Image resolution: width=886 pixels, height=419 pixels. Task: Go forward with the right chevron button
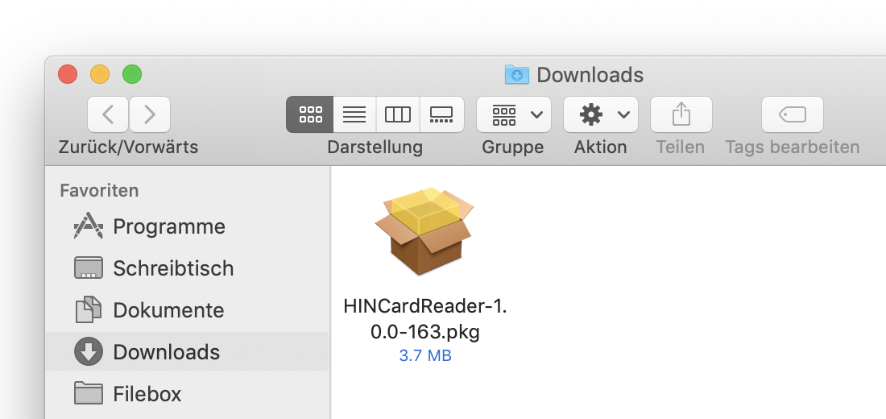[x=150, y=114]
